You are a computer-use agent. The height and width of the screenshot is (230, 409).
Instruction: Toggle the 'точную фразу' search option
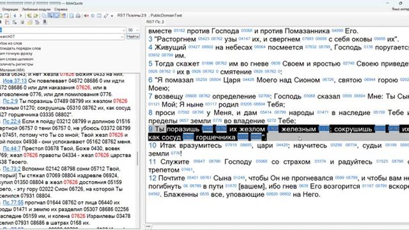pos(16,54)
